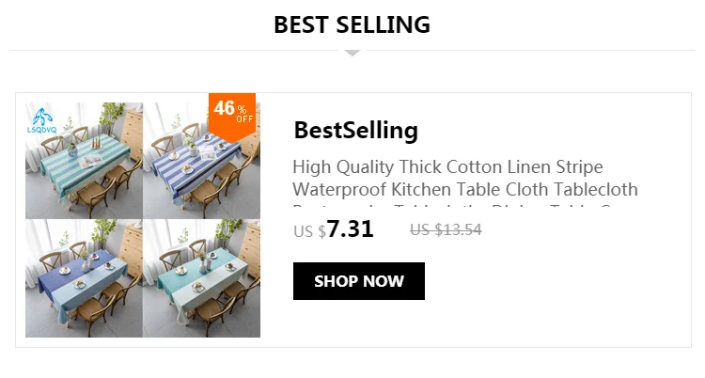The height and width of the screenshot is (378, 705).
Task: Click the LSQDVQ brand logo
Action: pyautogui.click(x=42, y=120)
